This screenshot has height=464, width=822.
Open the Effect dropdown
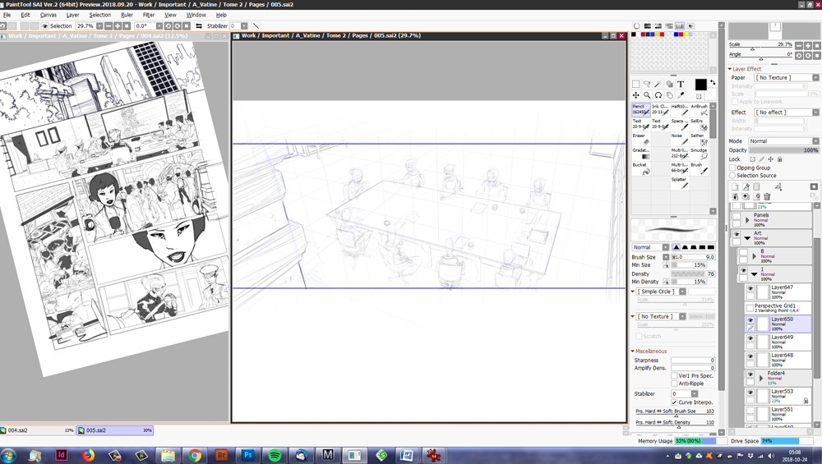pos(787,113)
